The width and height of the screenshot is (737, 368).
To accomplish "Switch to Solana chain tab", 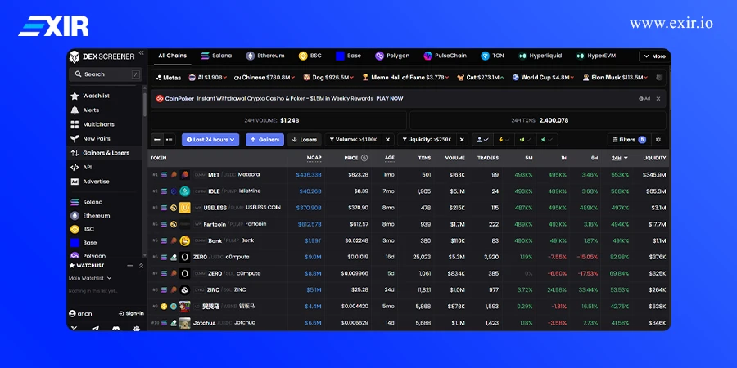I will coord(216,56).
